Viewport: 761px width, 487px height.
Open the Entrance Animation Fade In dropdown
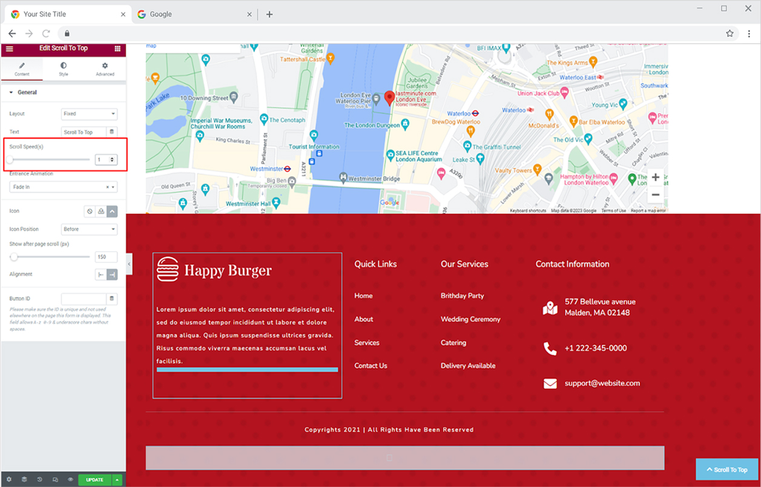(x=64, y=187)
